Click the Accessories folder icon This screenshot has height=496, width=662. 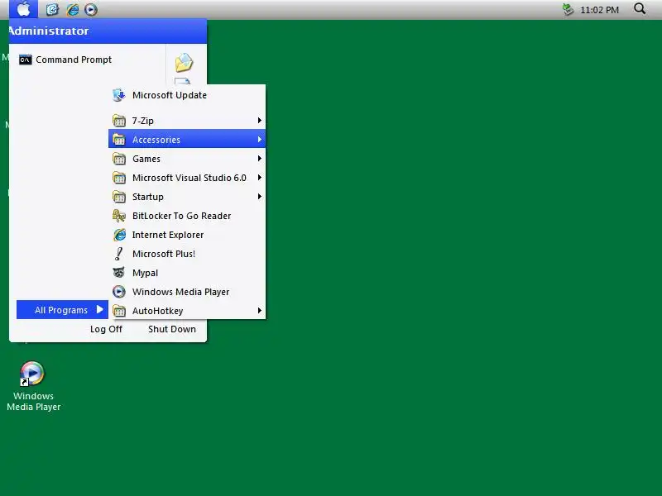[x=119, y=140]
